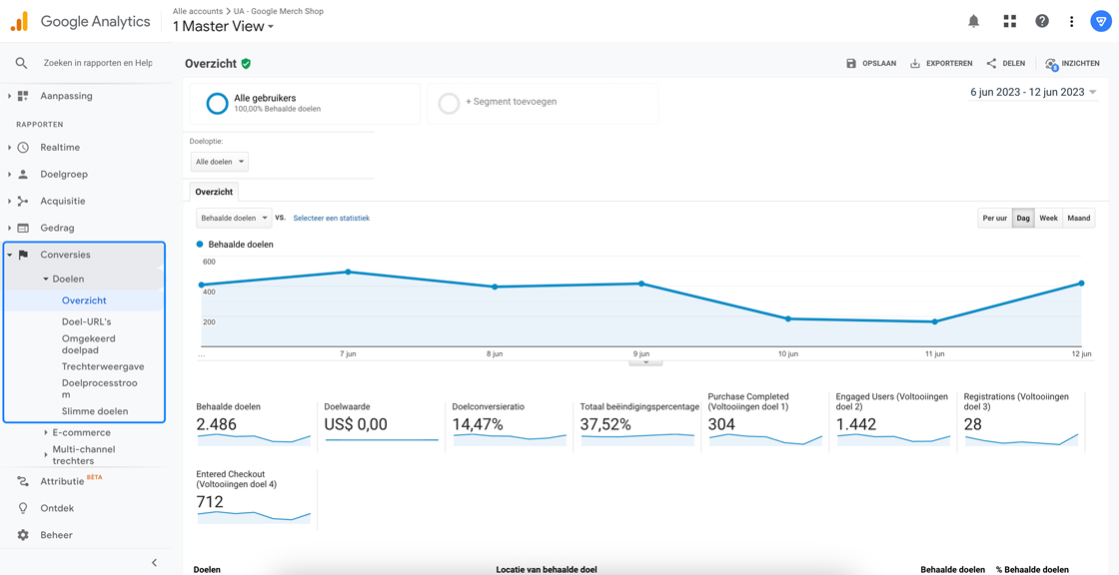Open the user account avatar
This screenshot has height=575, width=1119.
click(x=1100, y=21)
